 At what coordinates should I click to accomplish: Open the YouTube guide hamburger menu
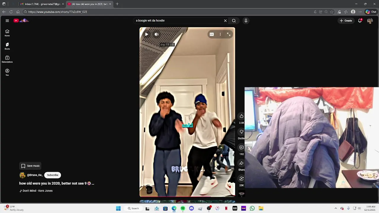pos(7,21)
